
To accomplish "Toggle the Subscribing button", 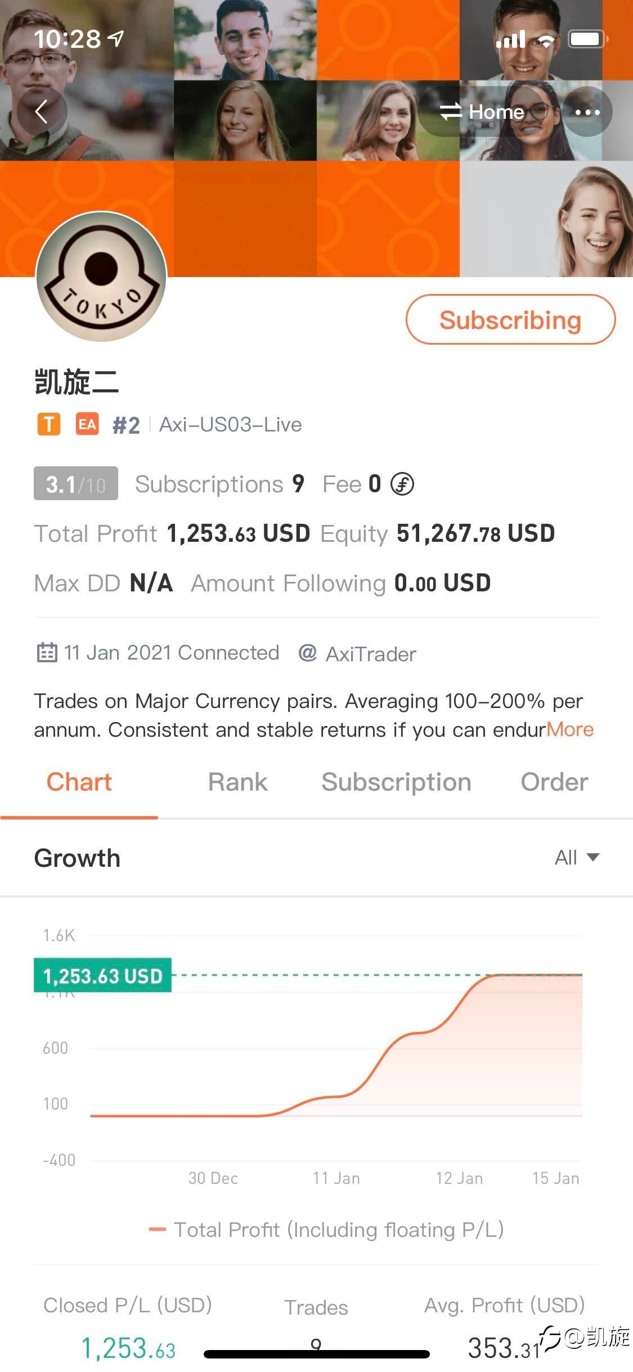I will click(x=510, y=319).
